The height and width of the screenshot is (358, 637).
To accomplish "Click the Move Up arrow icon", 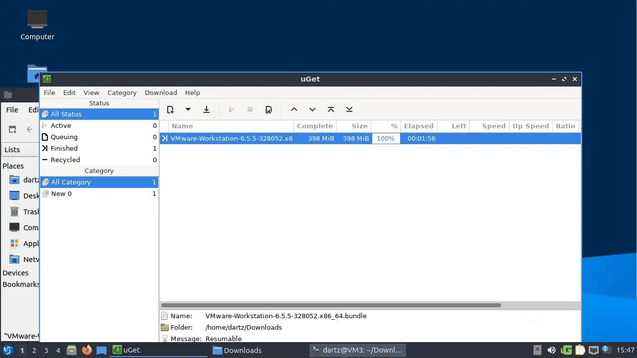I will (294, 109).
